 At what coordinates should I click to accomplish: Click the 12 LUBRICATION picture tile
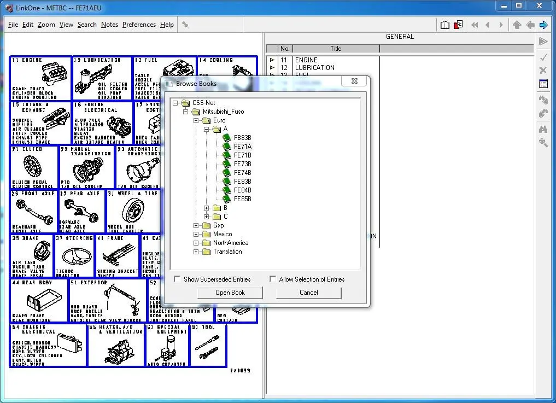(102, 78)
